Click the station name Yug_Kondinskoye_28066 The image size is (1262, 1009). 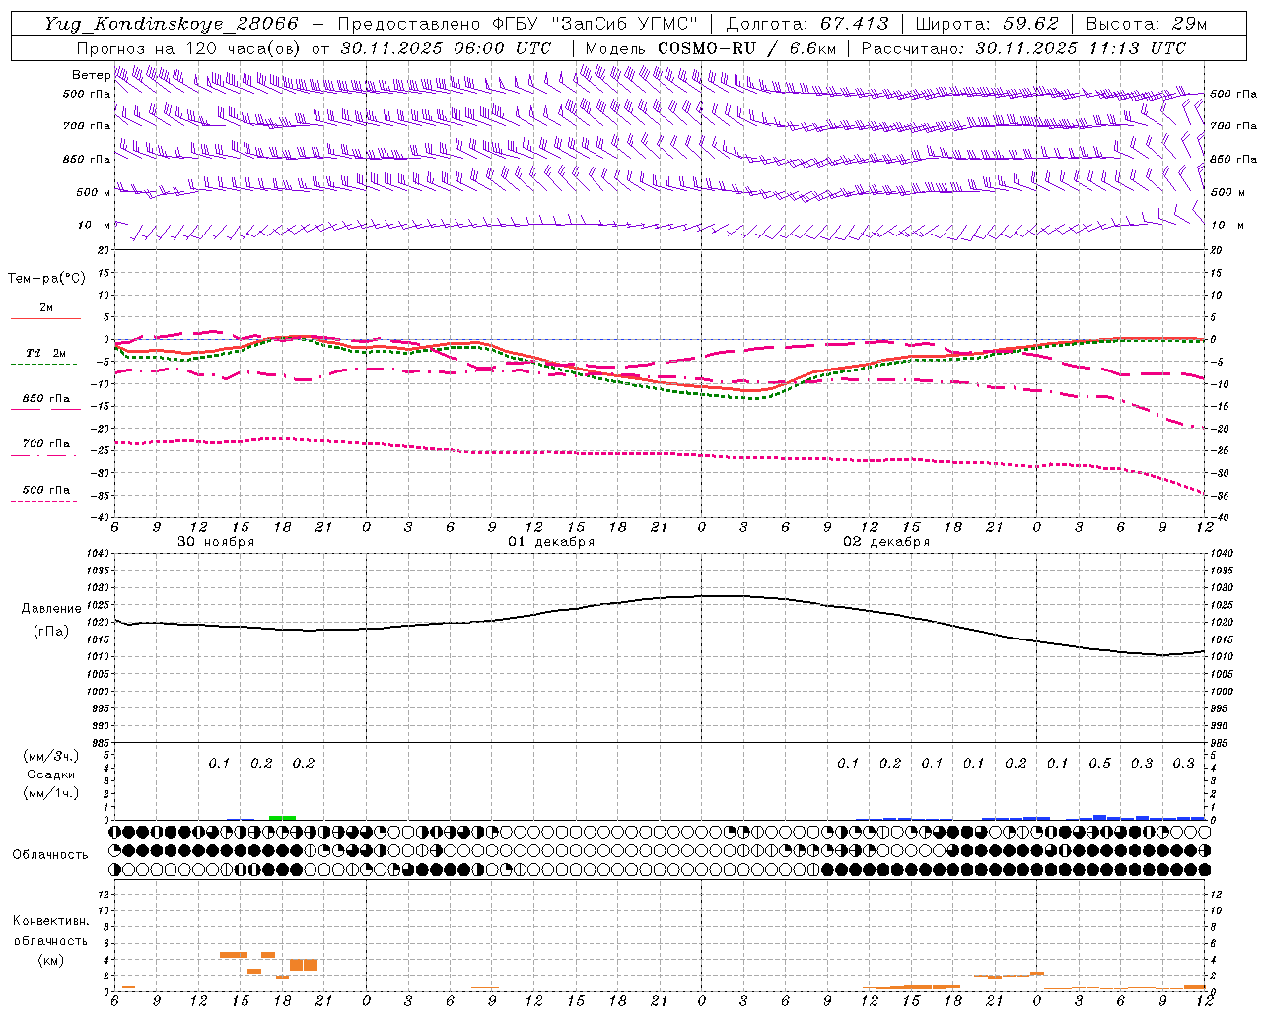(172, 24)
